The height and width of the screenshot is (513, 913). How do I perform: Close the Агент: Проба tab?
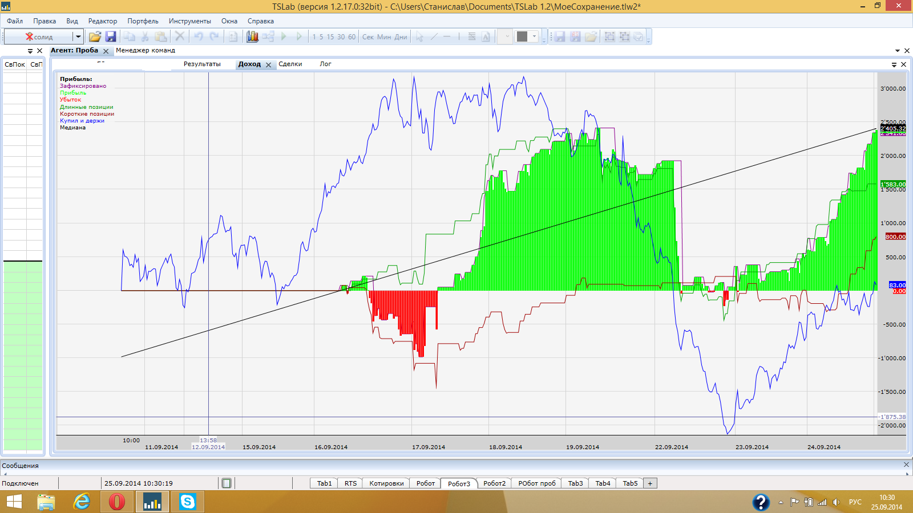pyautogui.click(x=106, y=51)
